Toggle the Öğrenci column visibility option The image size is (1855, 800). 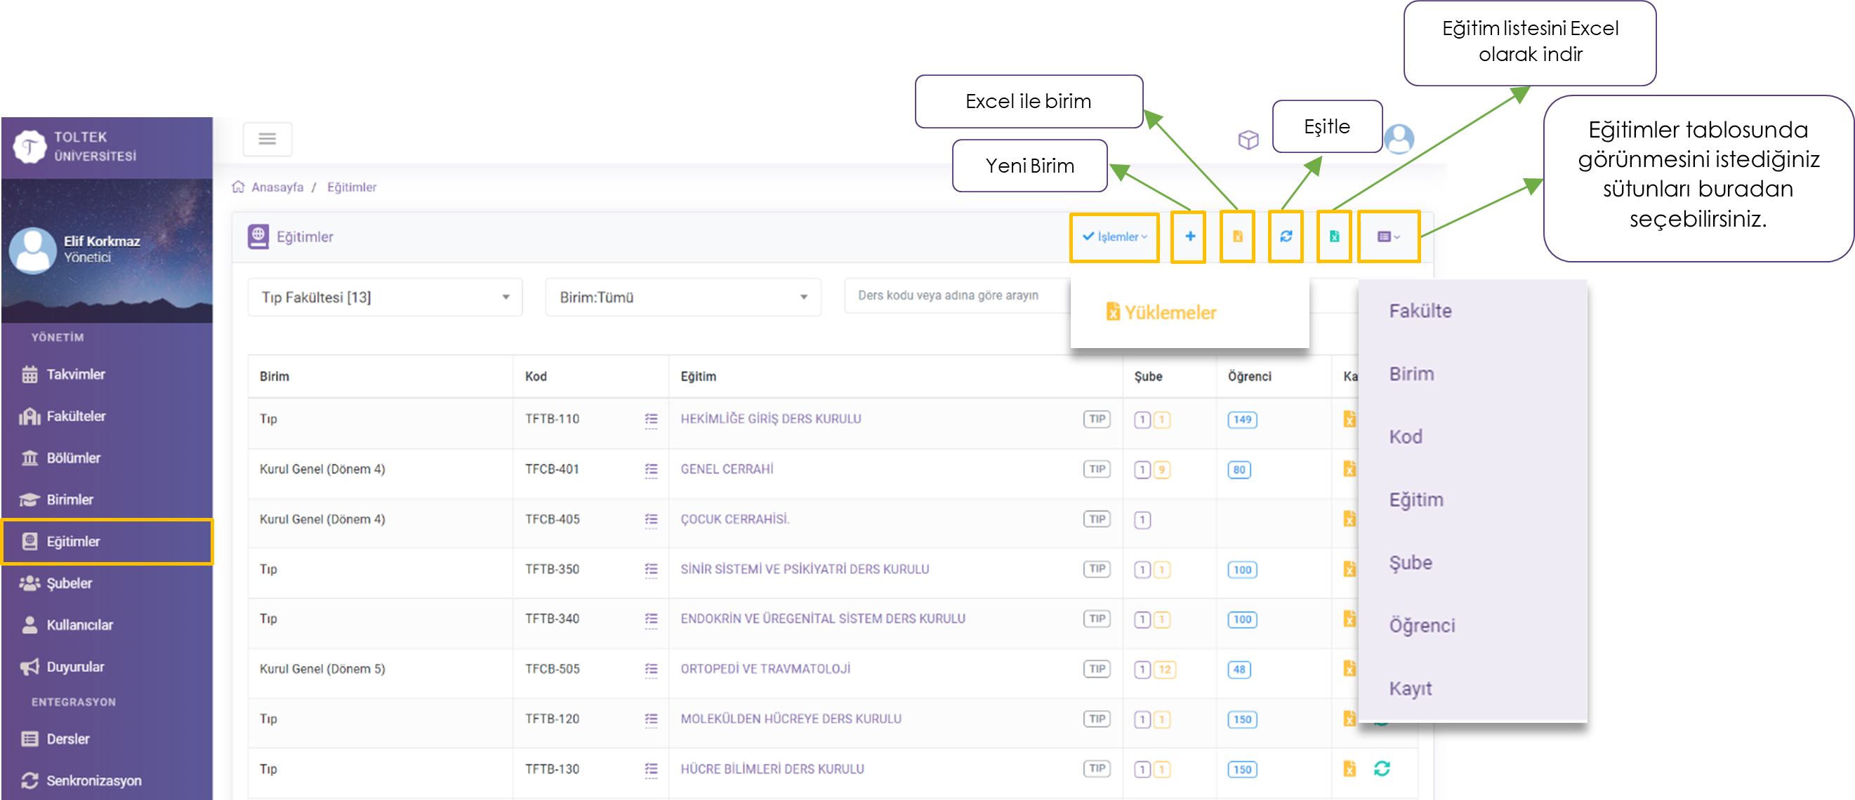(x=1422, y=625)
